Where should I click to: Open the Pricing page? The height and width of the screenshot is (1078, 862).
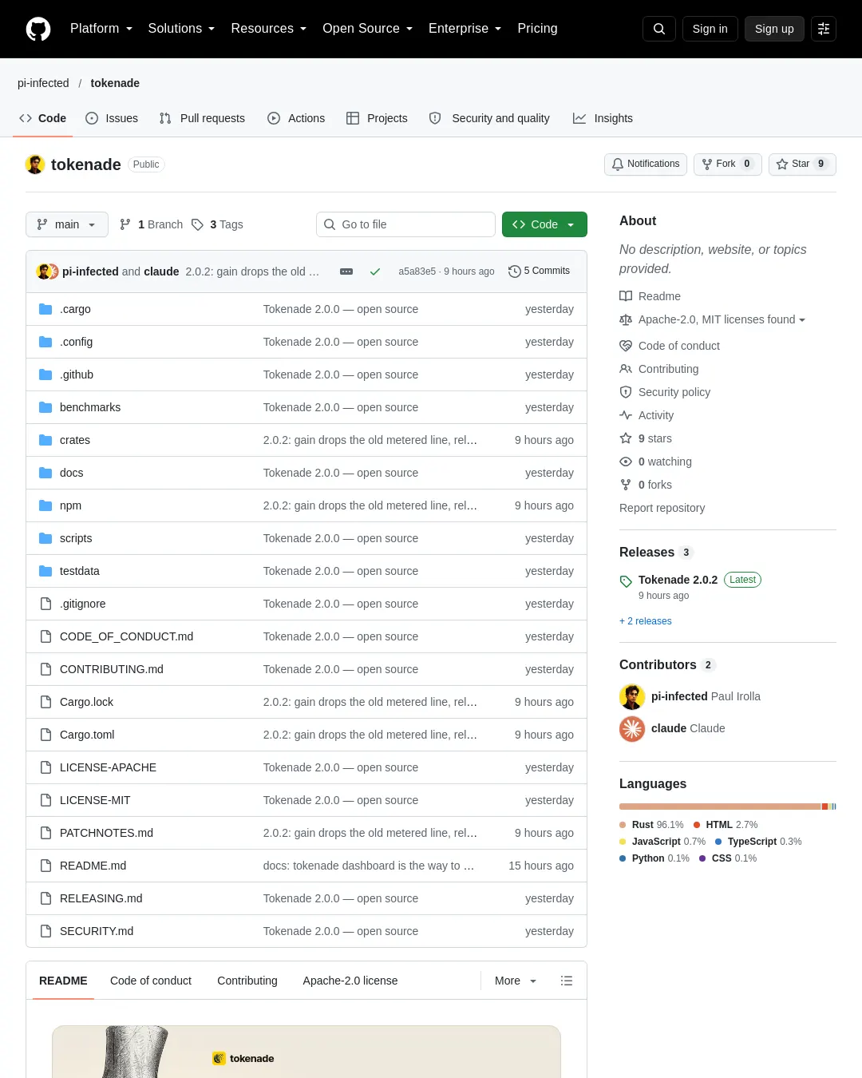click(x=537, y=29)
